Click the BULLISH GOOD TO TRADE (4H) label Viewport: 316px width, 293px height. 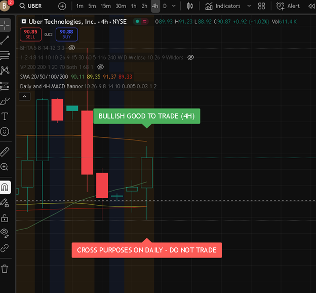[x=147, y=116]
